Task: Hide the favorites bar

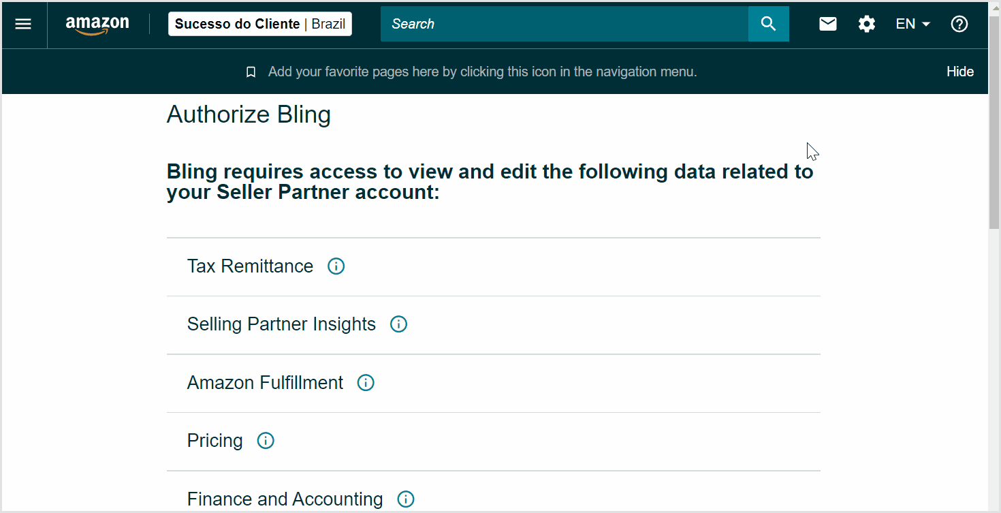Action: pyautogui.click(x=960, y=72)
